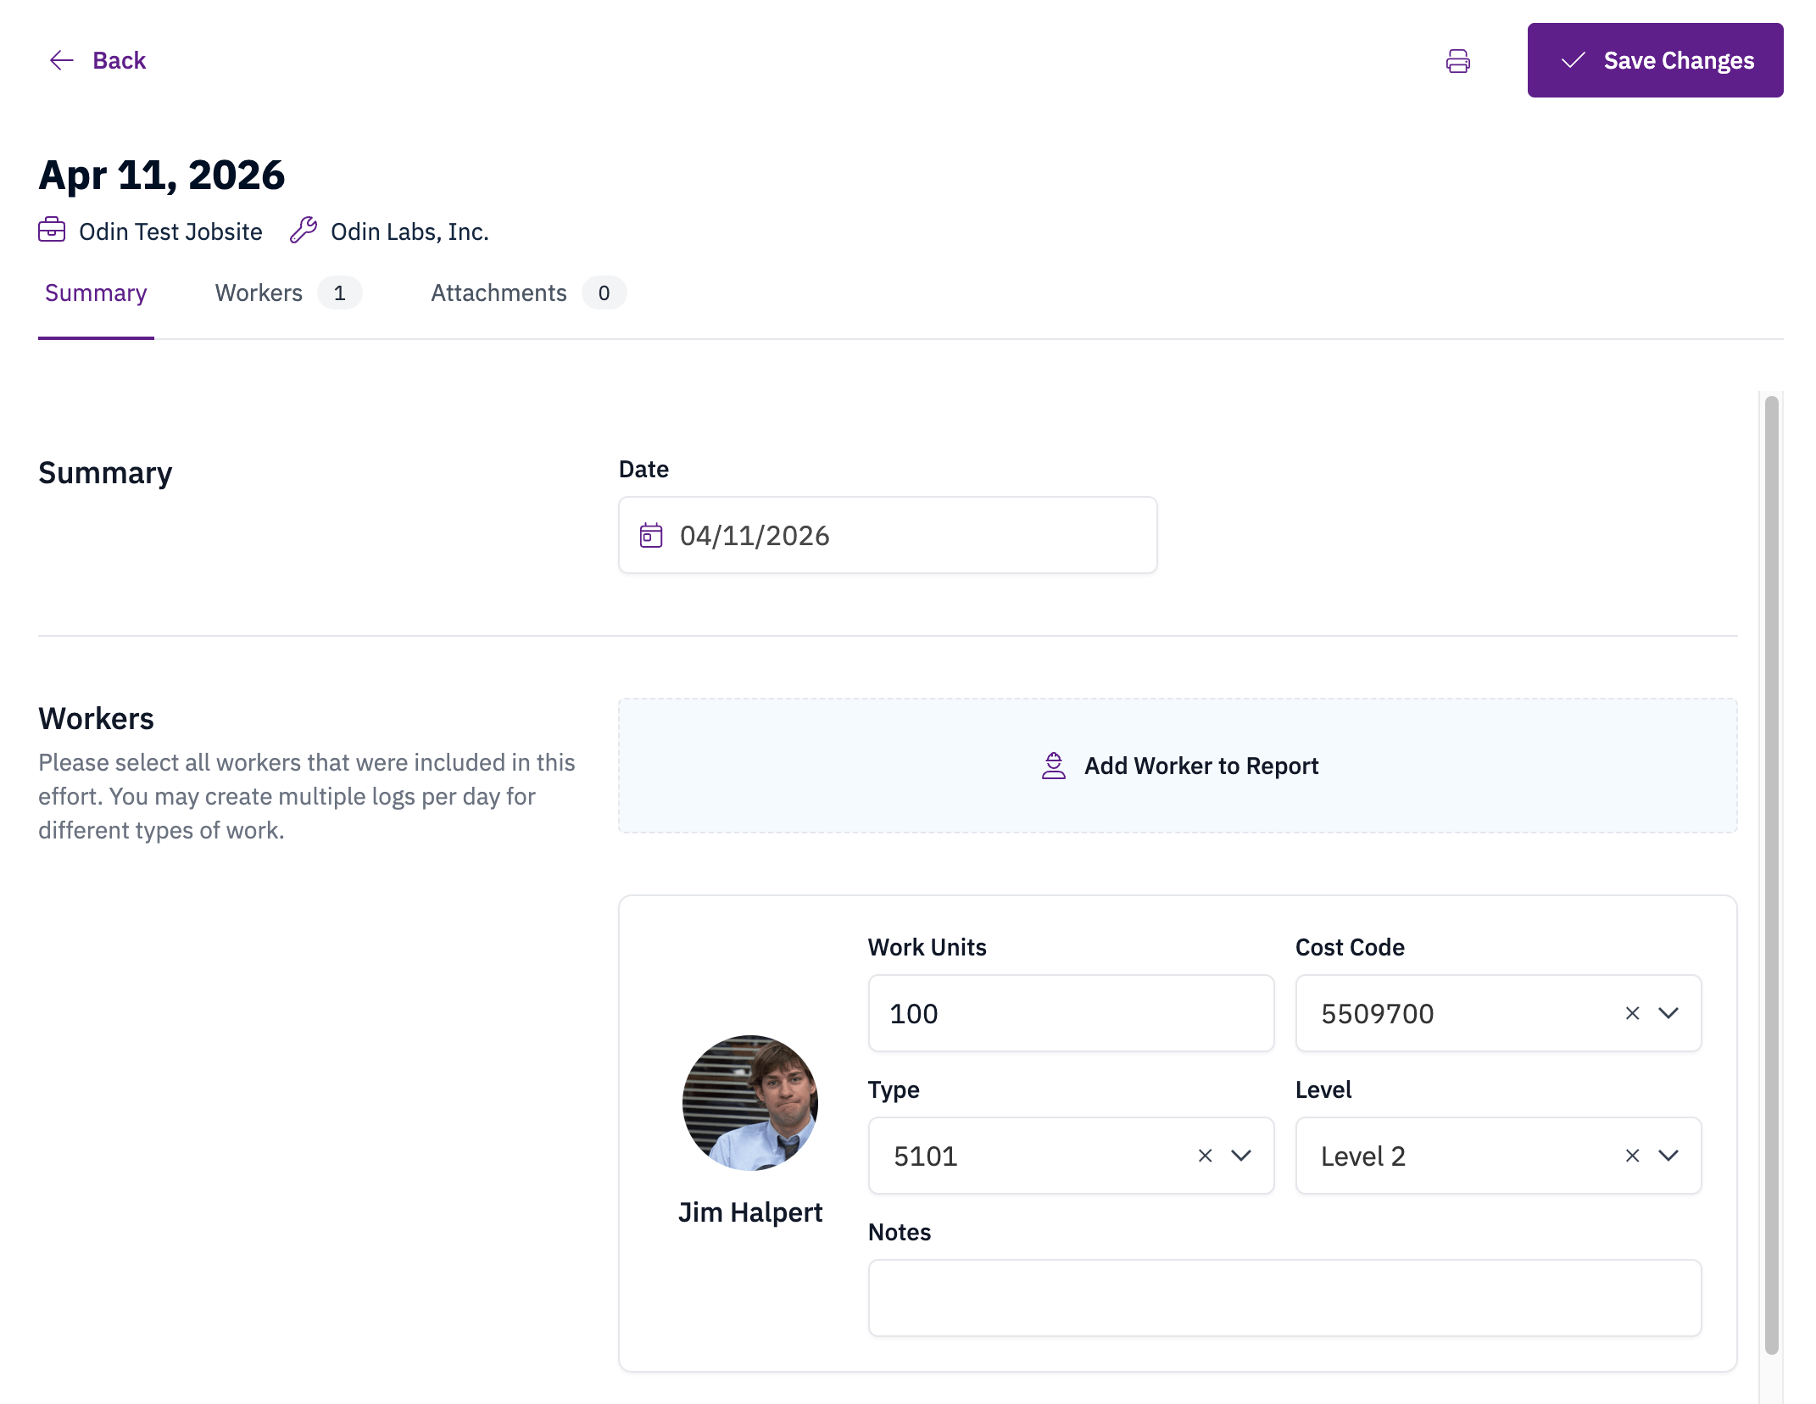This screenshot has height=1404, width=1816.
Task: Edit the Work Units field
Action: click(x=1071, y=1013)
